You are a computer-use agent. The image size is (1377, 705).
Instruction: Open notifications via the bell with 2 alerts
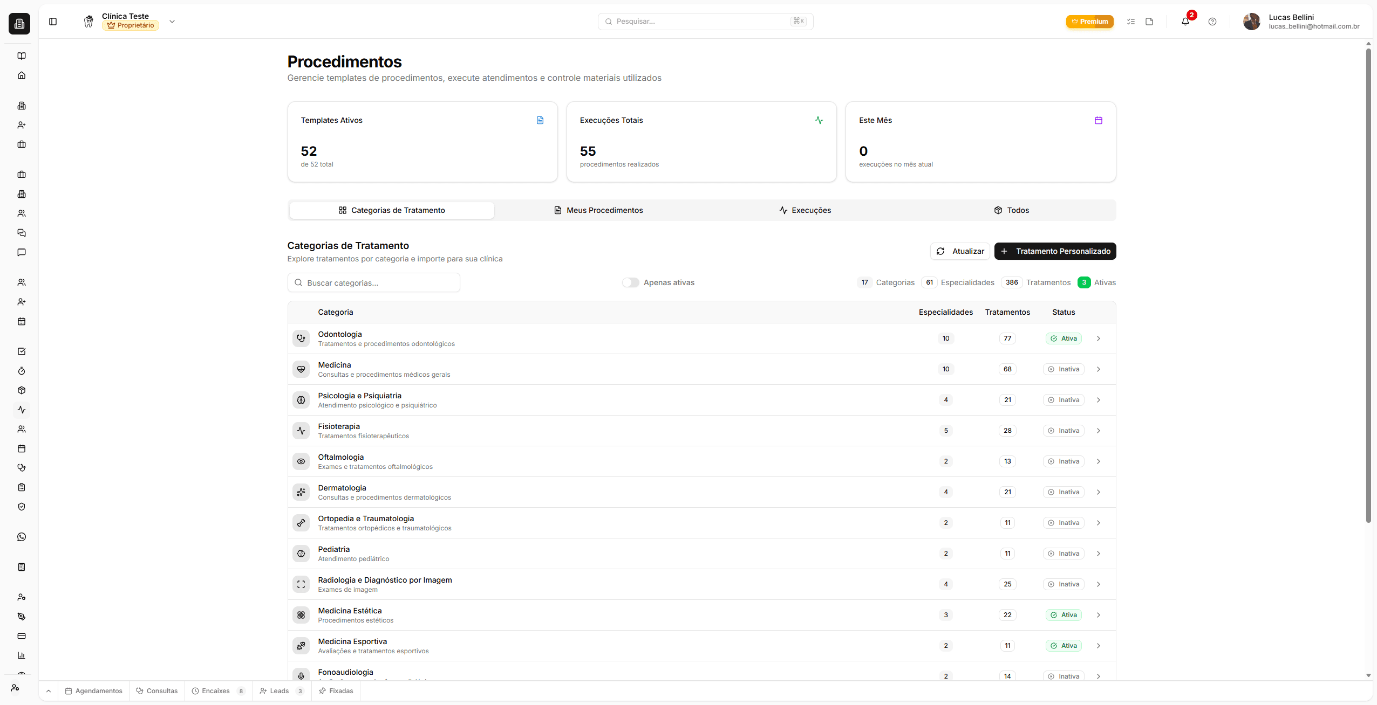click(x=1185, y=22)
